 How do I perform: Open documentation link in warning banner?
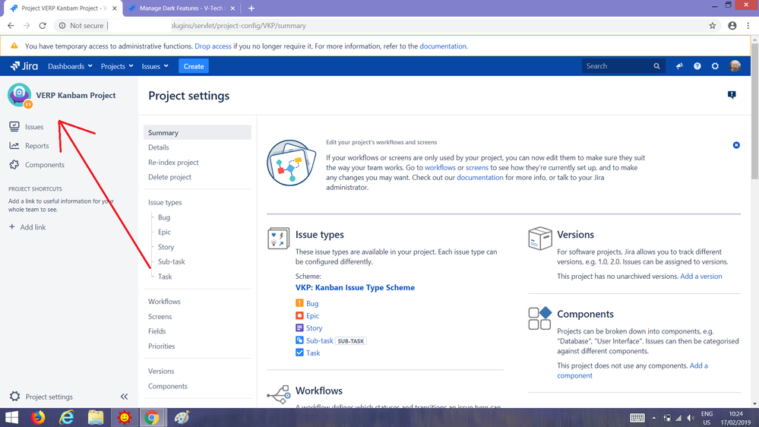pos(442,46)
